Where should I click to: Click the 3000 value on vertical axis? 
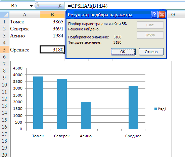pos(18,88)
